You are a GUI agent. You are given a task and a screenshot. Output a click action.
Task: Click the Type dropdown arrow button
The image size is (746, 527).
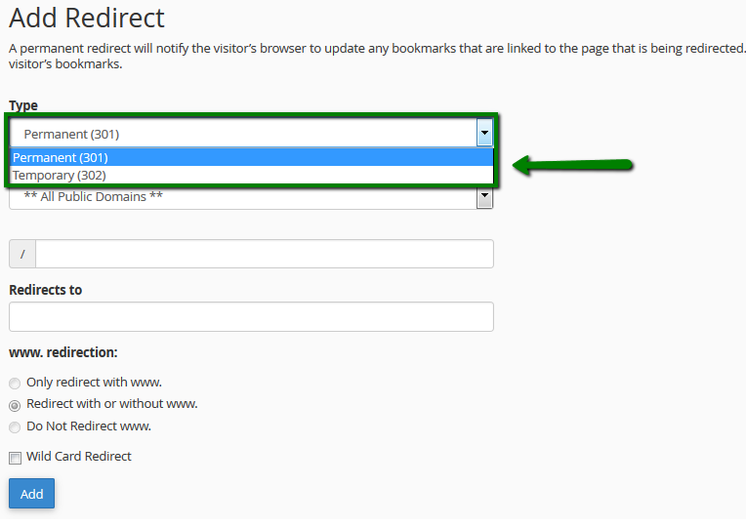(x=483, y=133)
